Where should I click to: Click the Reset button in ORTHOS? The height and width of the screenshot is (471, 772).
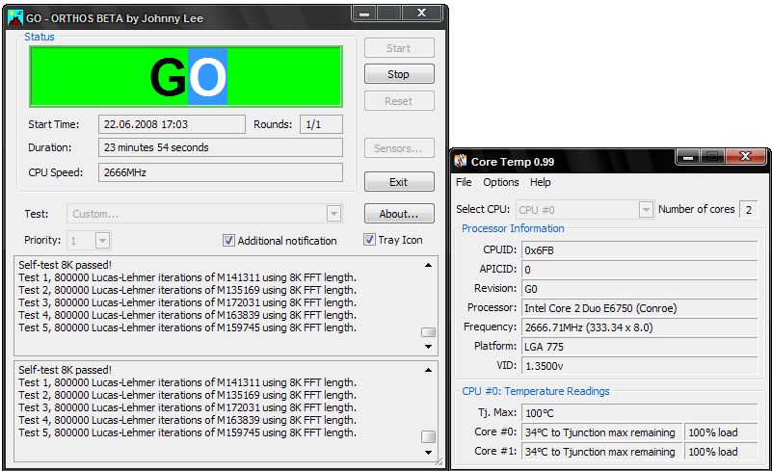[x=399, y=101]
